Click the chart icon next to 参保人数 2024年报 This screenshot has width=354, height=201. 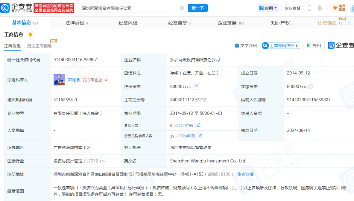point(199,125)
